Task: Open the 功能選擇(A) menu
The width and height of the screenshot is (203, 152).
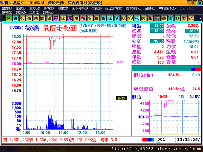Action: tap(167, 8)
